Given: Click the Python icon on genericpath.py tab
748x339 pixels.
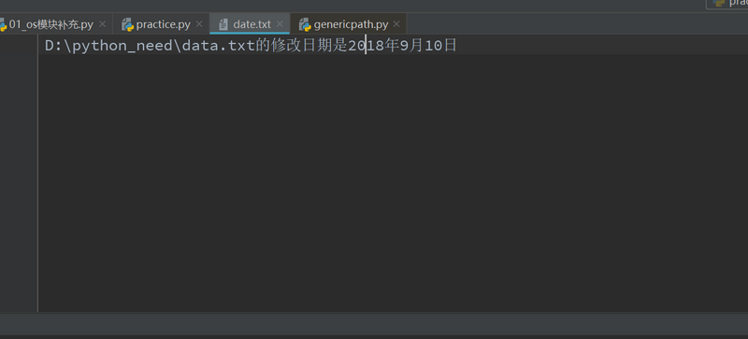Looking at the screenshot, I should pos(305,24).
